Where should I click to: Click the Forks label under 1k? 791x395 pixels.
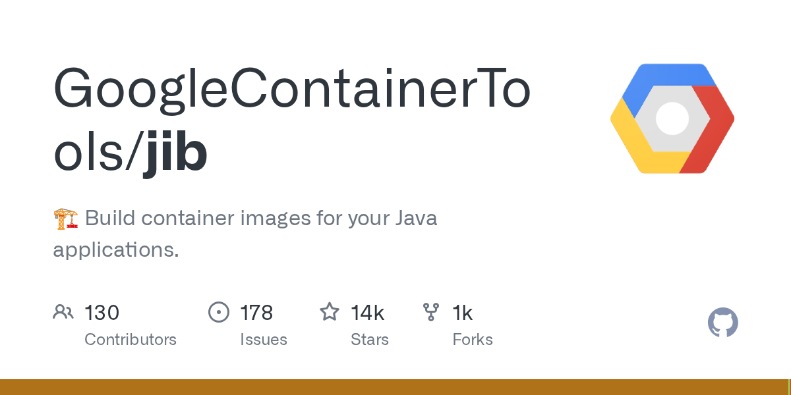[x=473, y=340]
